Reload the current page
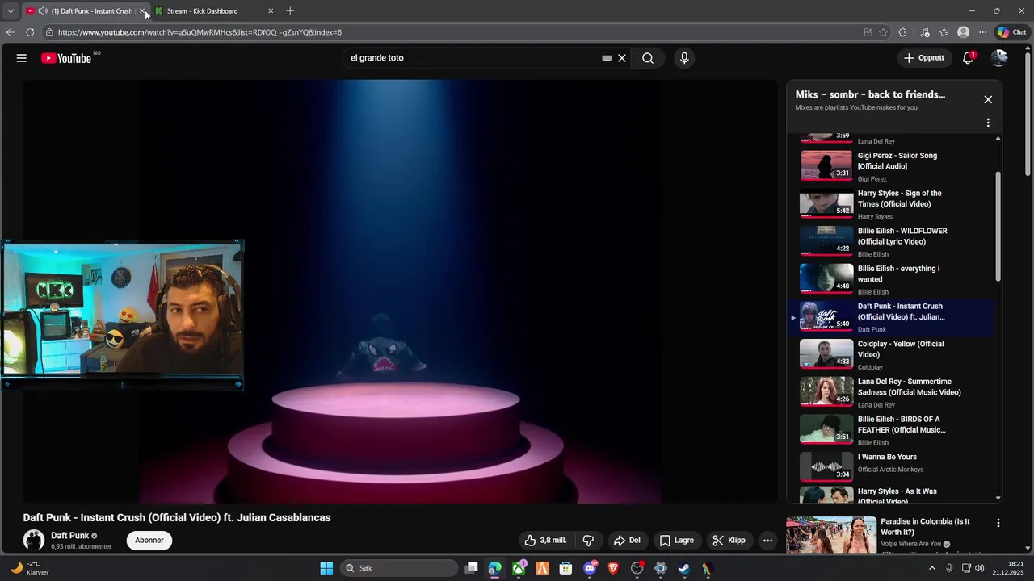The width and height of the screenshot is (1034, 581). pyautogui.click(x=30, y=32)
